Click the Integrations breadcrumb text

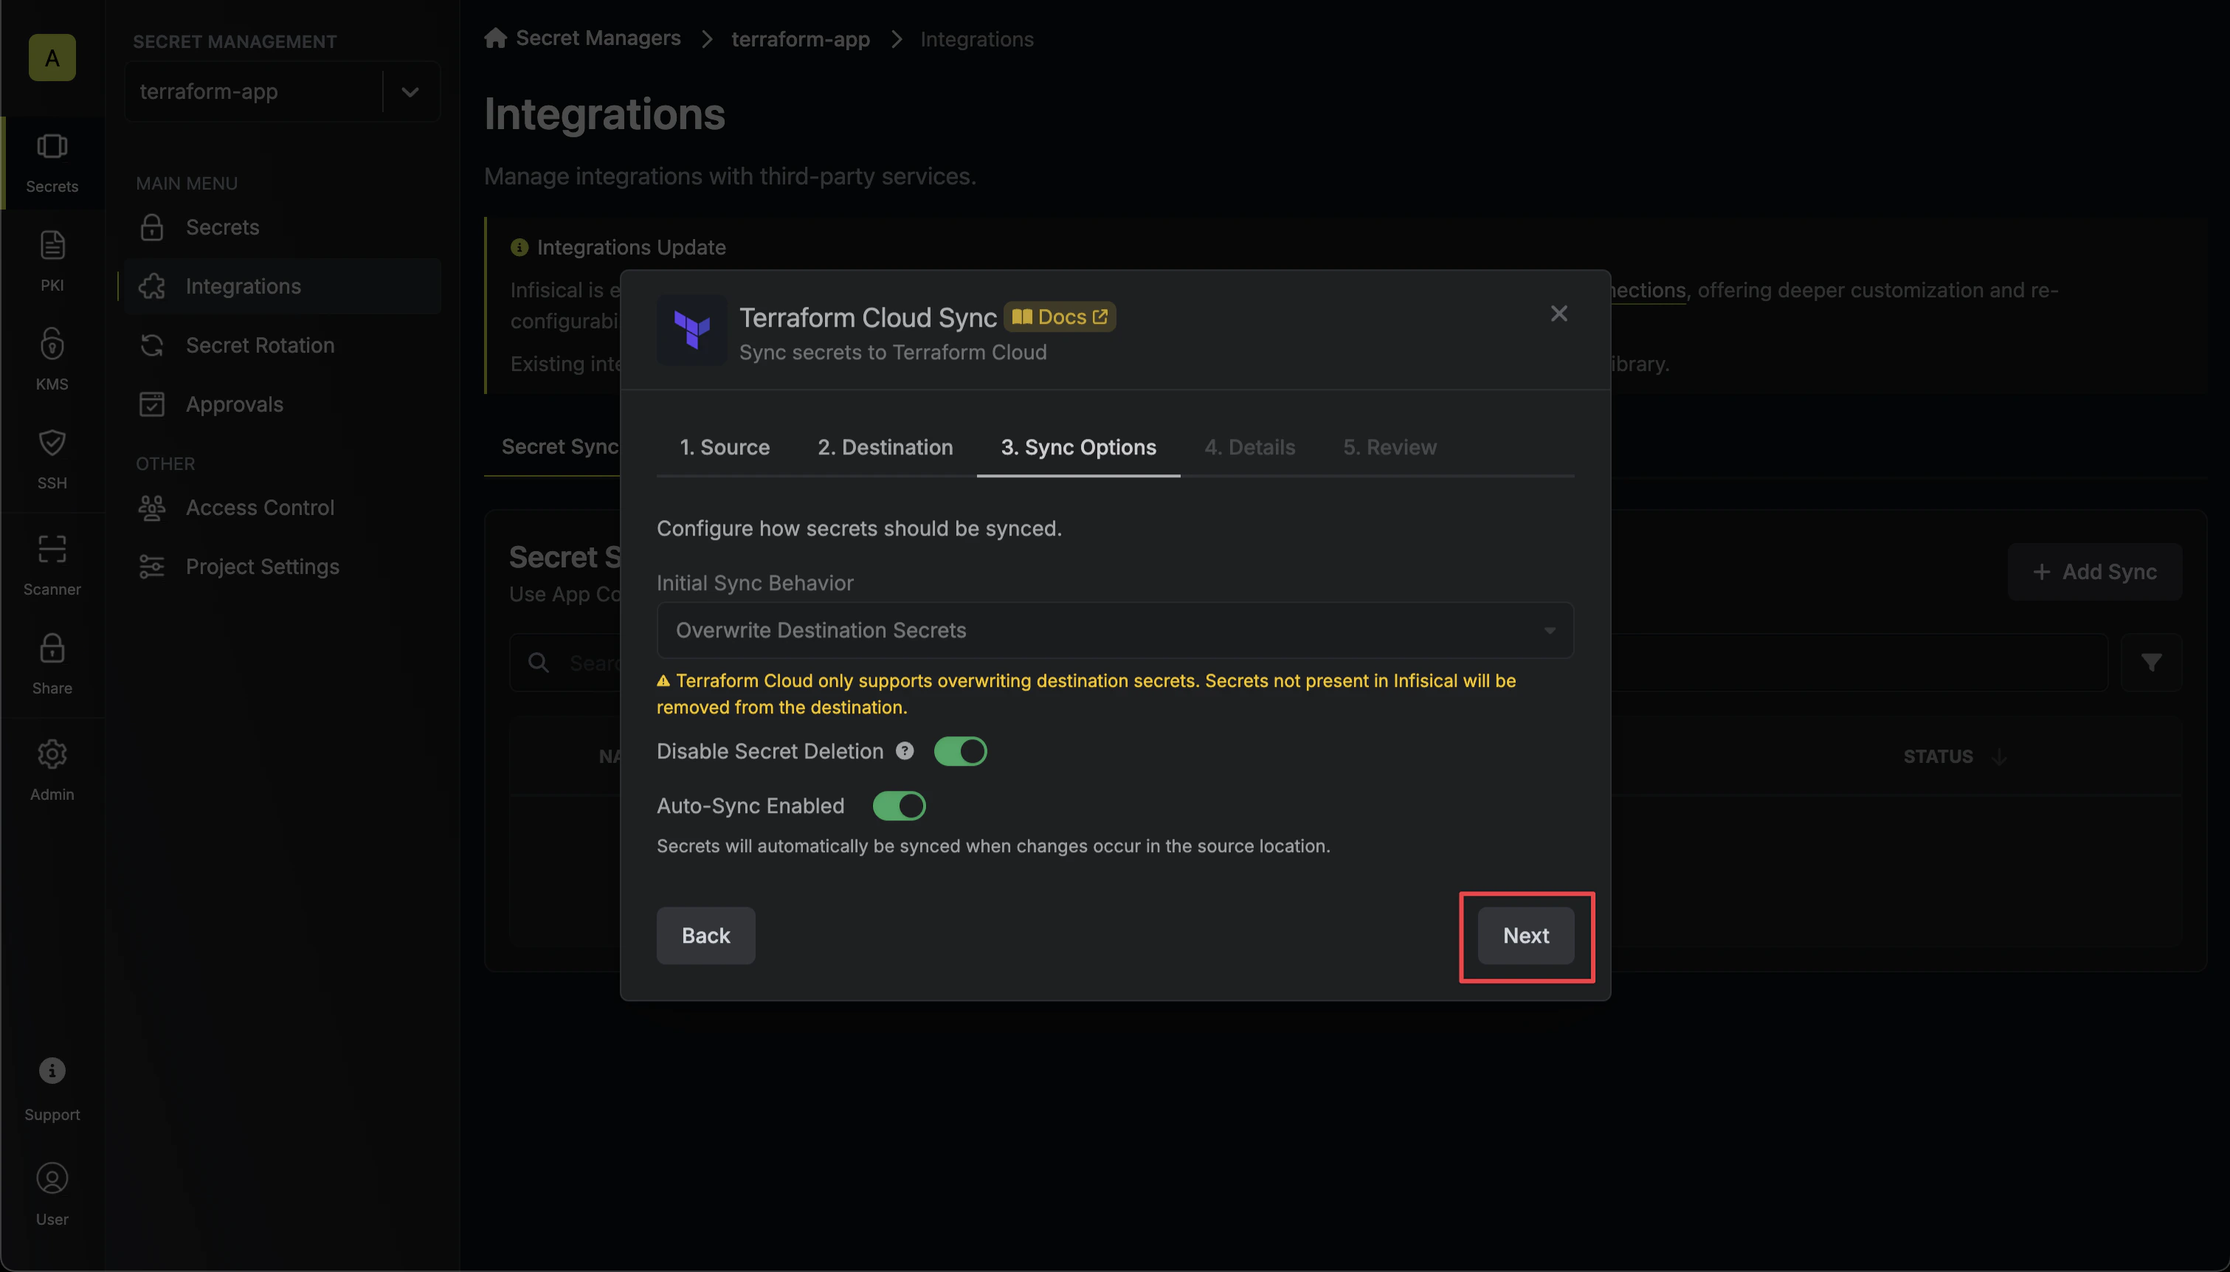[976, 38]
